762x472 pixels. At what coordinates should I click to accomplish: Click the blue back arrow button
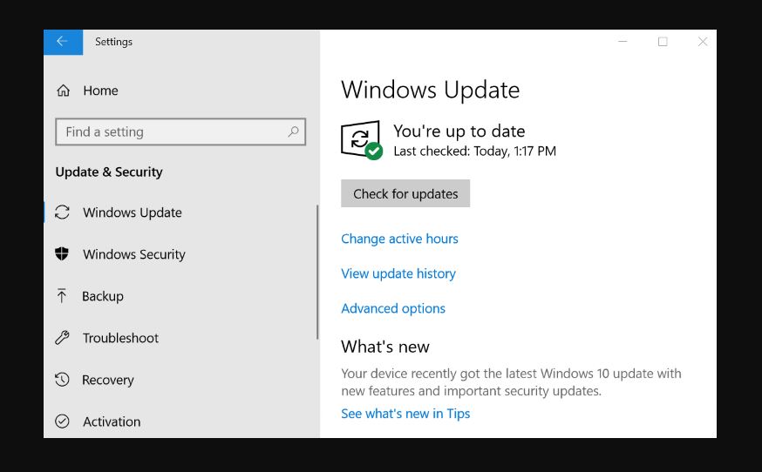tap(63, 42)
